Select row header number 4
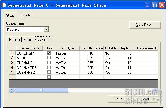Image resolution: width=166 pixels, height=108 pixels. point(12,67)
